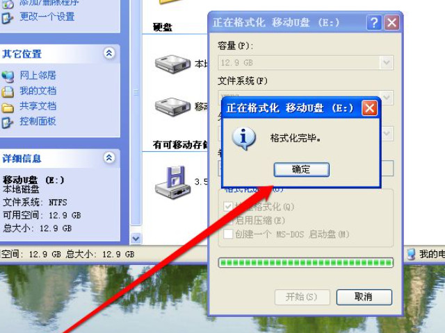This screenshot has height=333, width=445.
Task: Click the 取消 cancel button
Action: click(x=364, y=297)
